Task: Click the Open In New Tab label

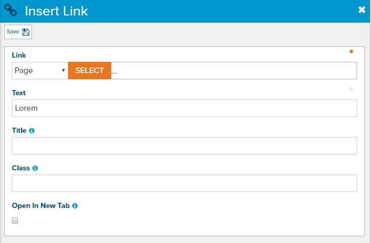Action: click(41, 205)
